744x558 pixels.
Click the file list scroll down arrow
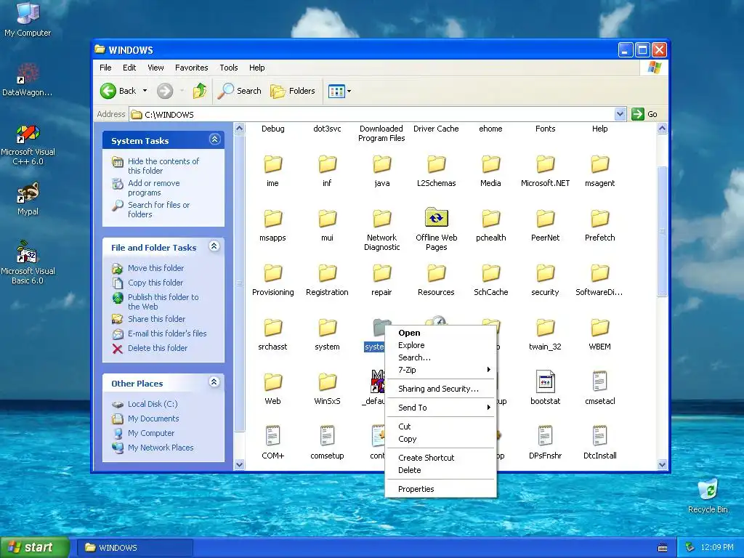tap(663, 464)
